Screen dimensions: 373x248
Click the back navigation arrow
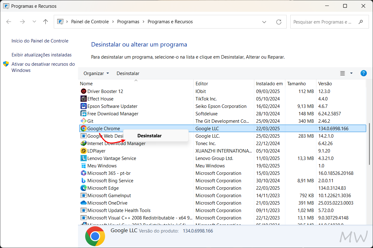[x=9, y=22]
